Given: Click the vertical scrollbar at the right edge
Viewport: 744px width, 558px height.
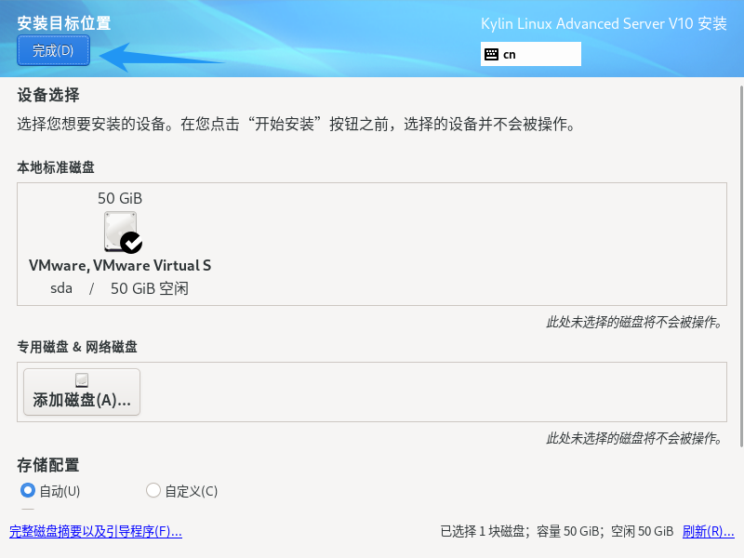Looking at the screenshot, I should coord(741,266).
